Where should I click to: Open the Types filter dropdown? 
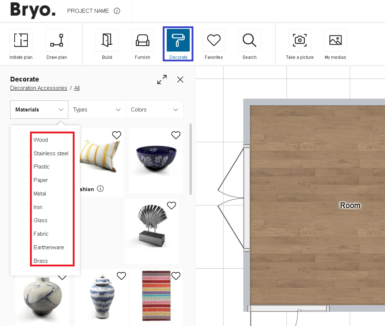click(x=97, y=109)
